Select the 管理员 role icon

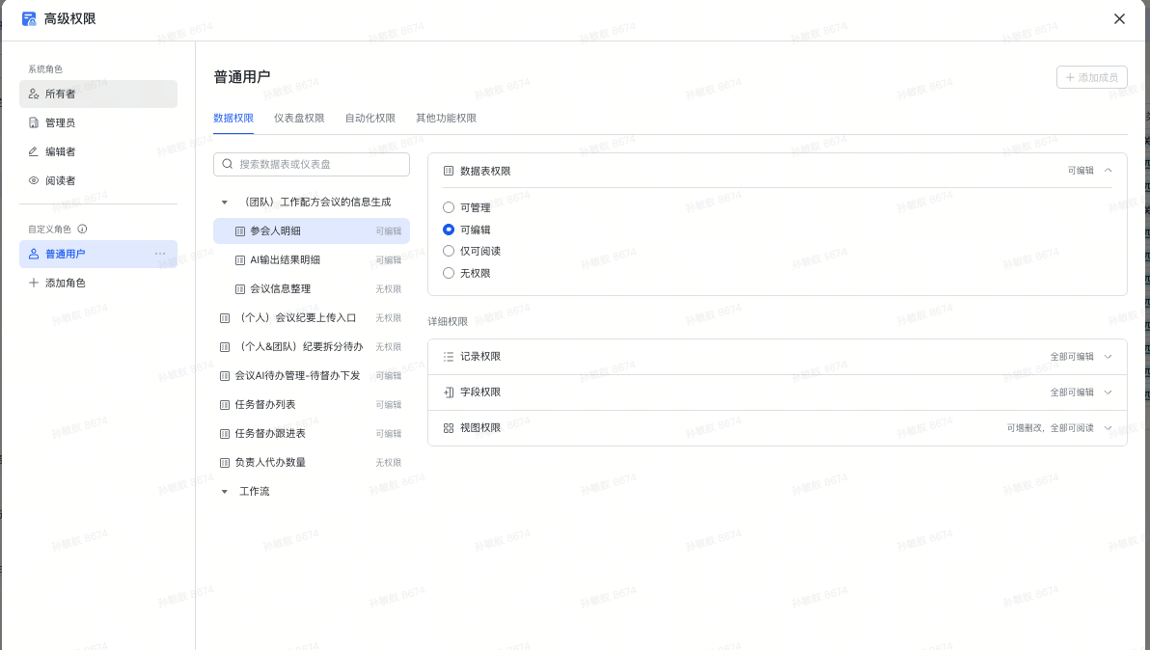pos(34,122)
